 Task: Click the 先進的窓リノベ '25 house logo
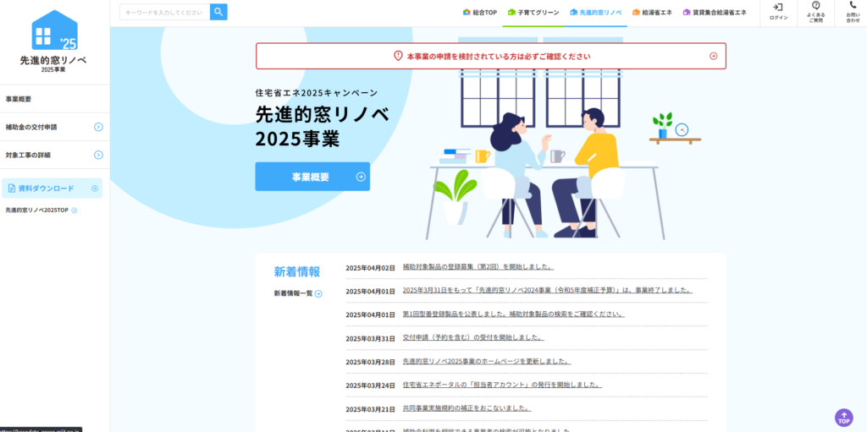54,30
